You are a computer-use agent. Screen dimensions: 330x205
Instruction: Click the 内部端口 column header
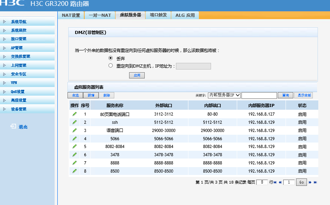[213, 105]
